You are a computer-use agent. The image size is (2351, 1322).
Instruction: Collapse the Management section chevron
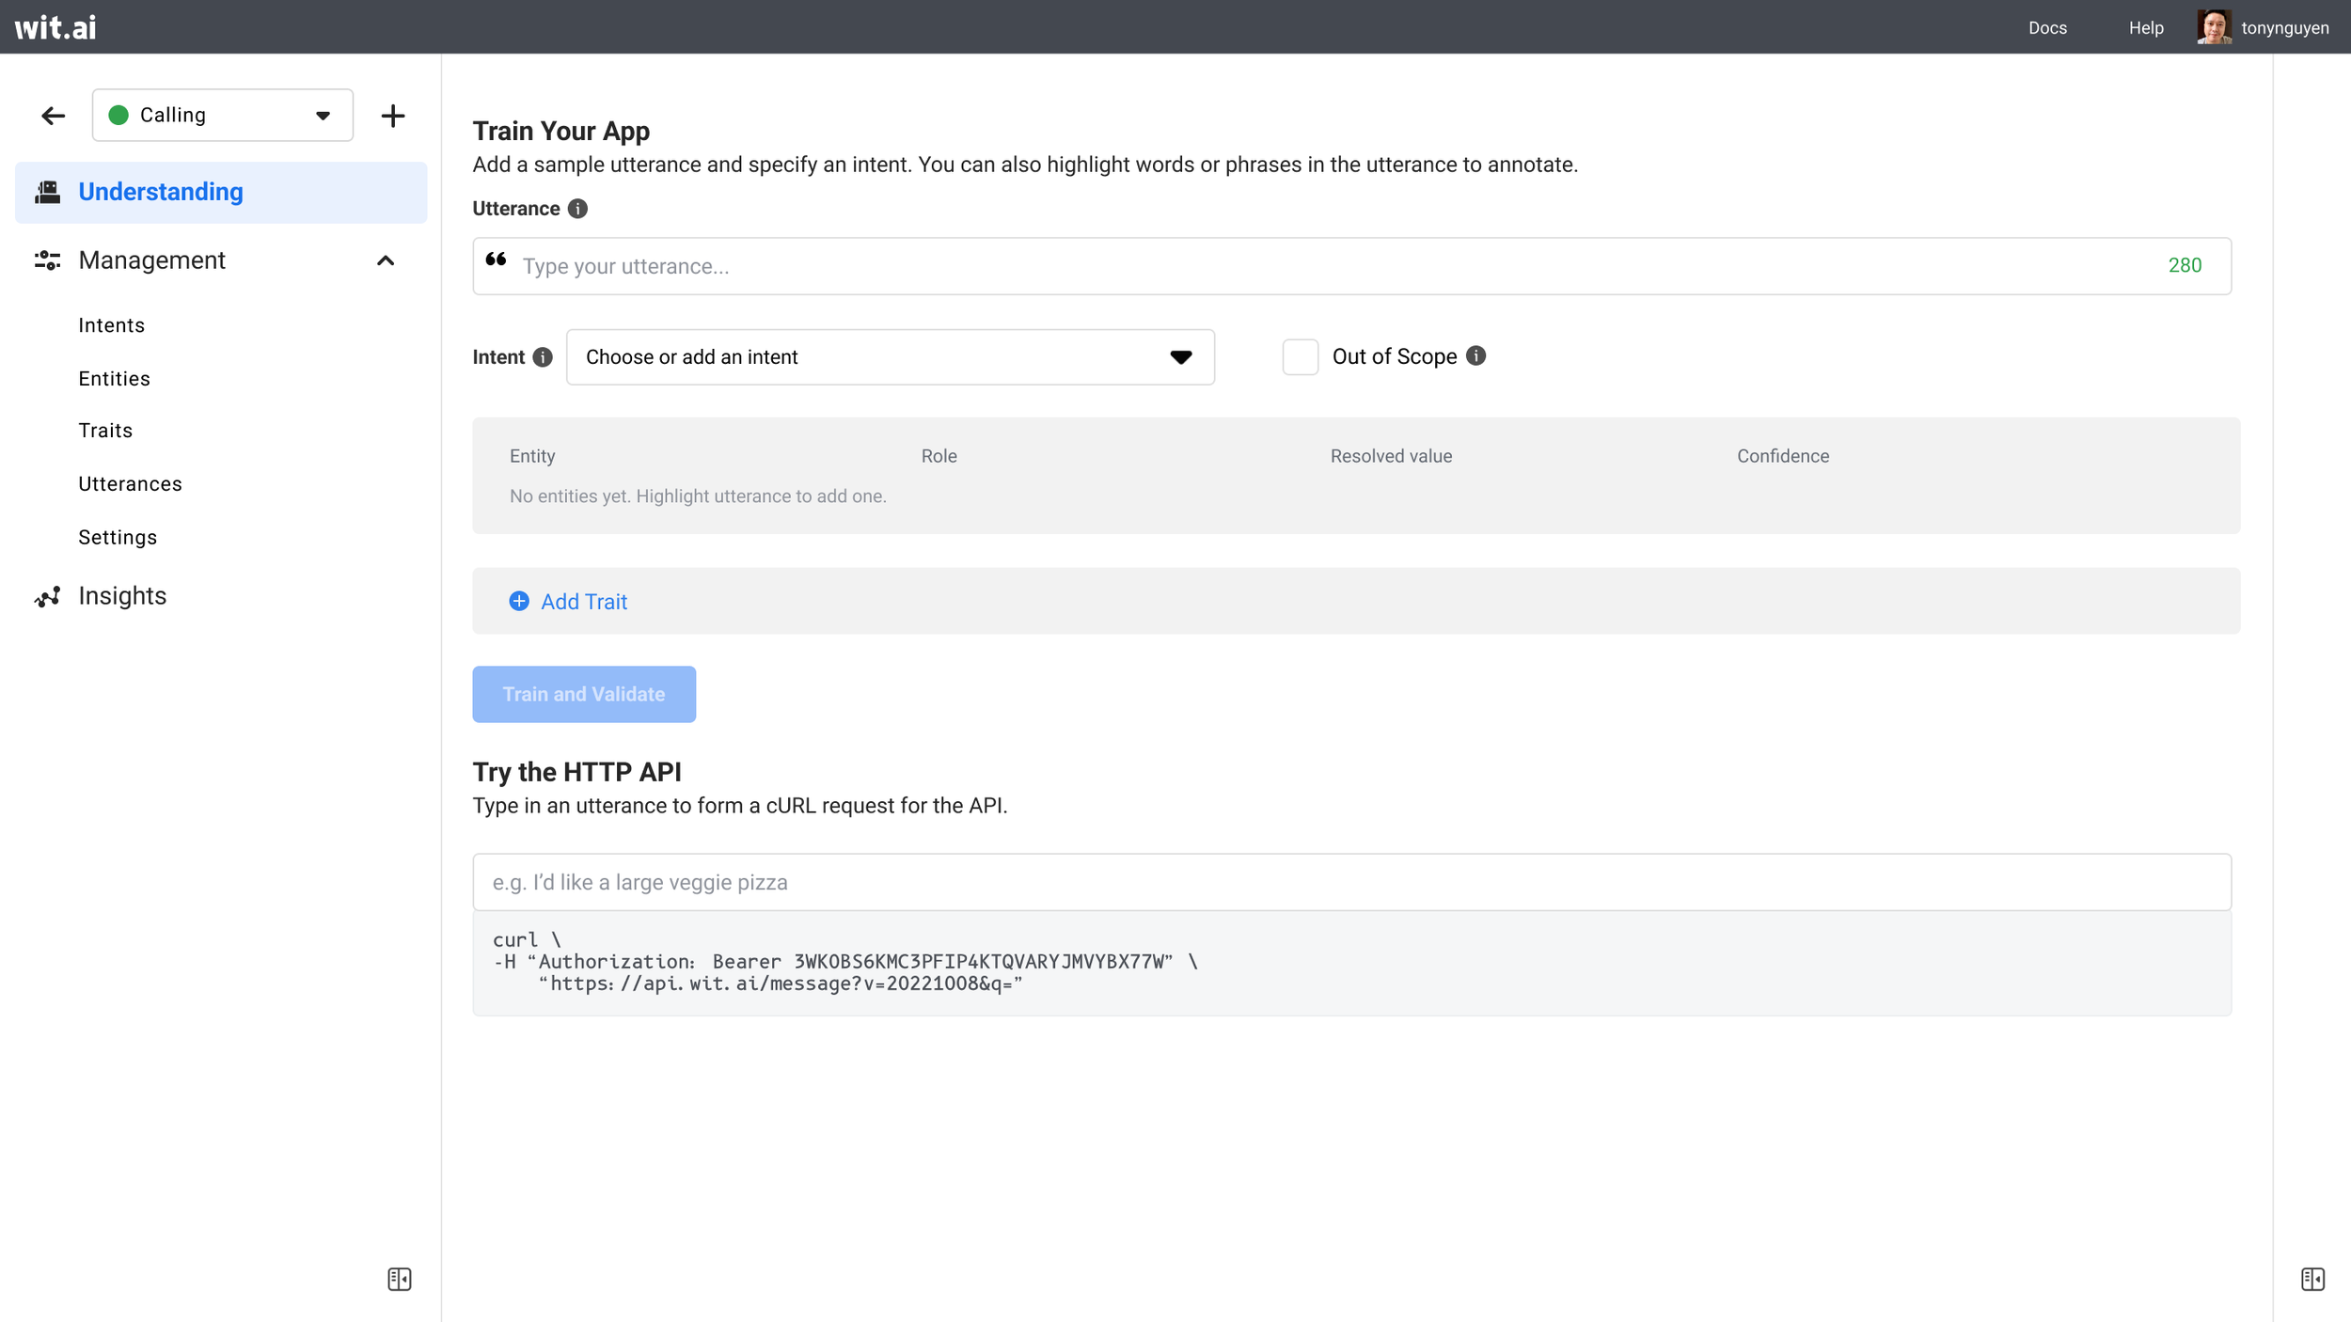[386, 260]
